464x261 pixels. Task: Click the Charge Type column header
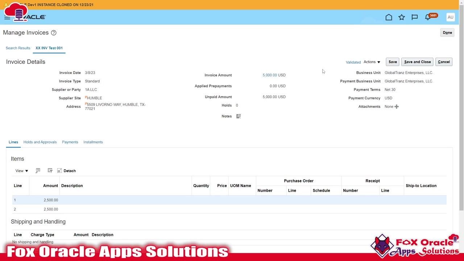(x=42, y=235)
